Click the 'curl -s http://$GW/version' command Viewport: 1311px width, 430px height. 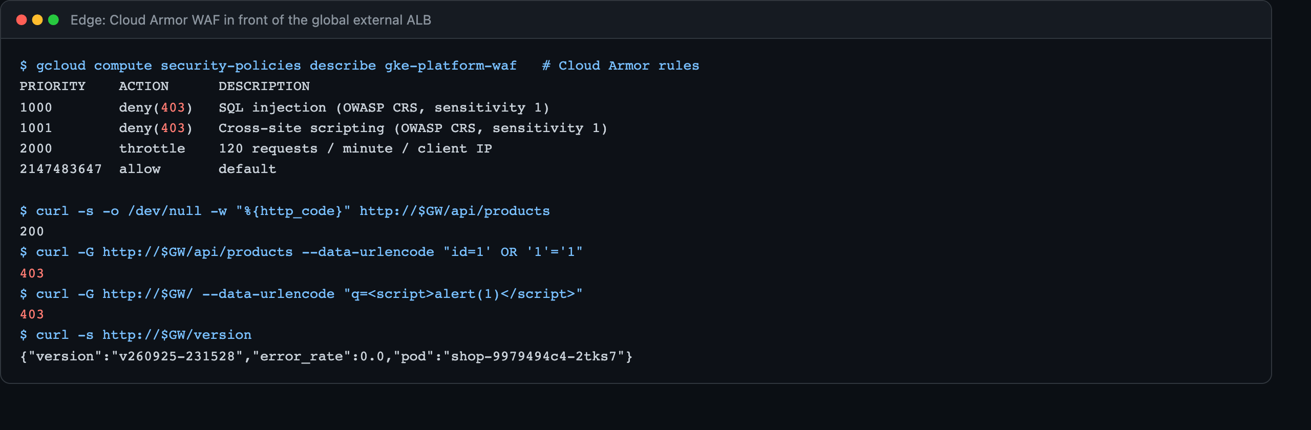click(x=136, y=335)
